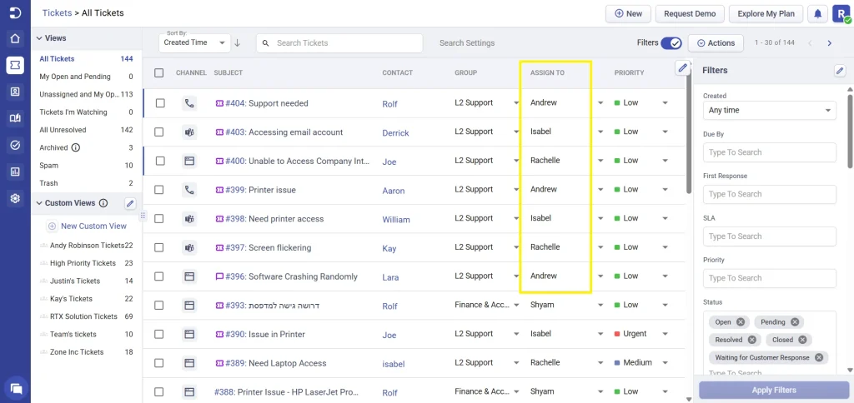Click the info icon next to Archived
The height and width of the screenshot is (403, 854).
76,147
